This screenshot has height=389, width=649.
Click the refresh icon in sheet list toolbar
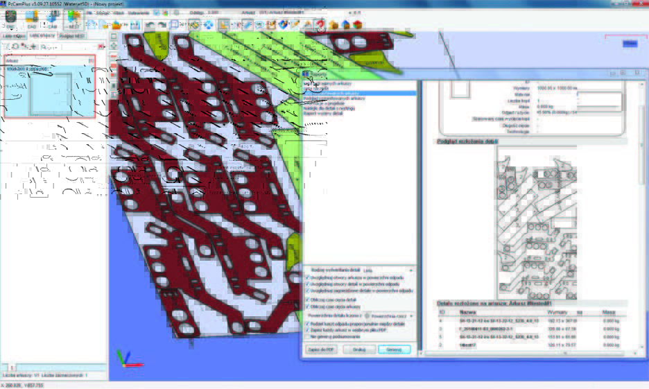pyautogui.click(x=15, y=46)
